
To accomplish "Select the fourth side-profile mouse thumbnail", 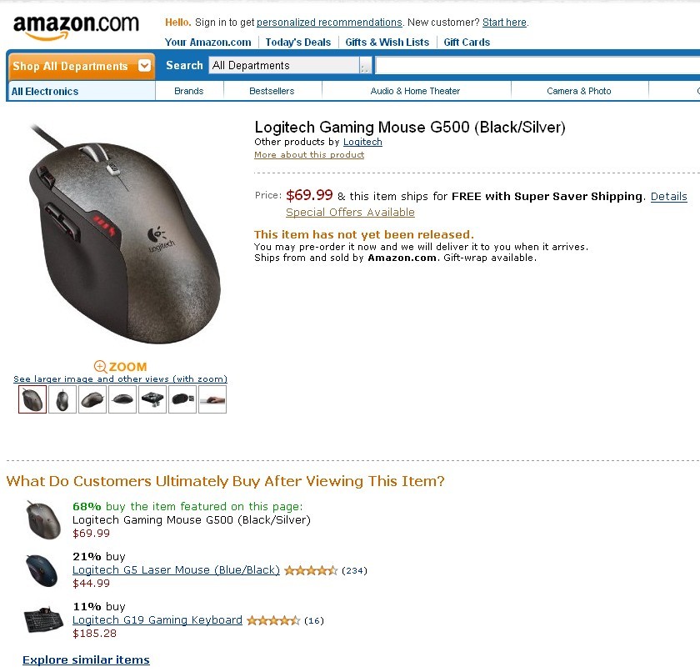I will [x=122, y=399].
